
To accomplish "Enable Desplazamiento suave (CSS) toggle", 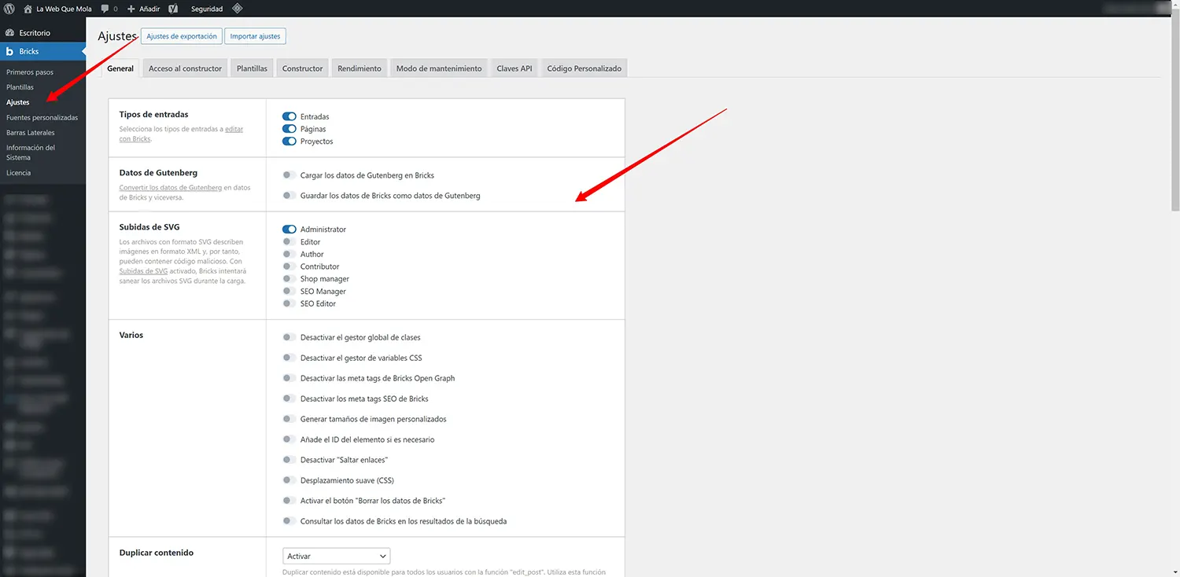I will [x=289, y=480].
